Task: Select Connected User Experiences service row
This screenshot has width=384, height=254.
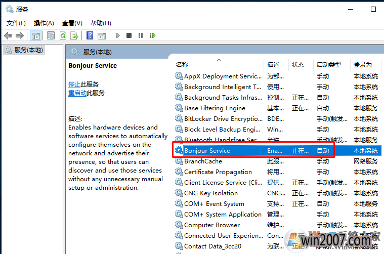Action: tap(277, 236)
